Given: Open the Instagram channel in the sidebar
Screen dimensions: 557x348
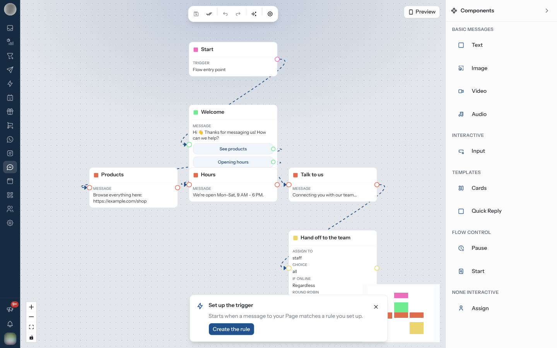Looking at the screenshot, I should pos(10,154).
